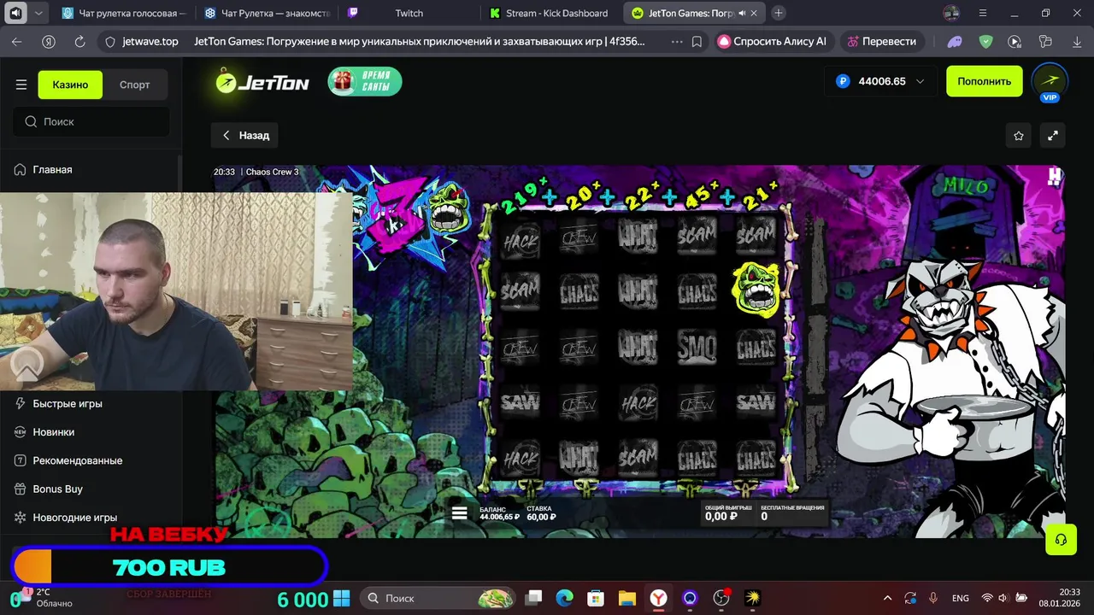
Task: Click the JetTon sidebar search field
Action: (x=91, y=121)
